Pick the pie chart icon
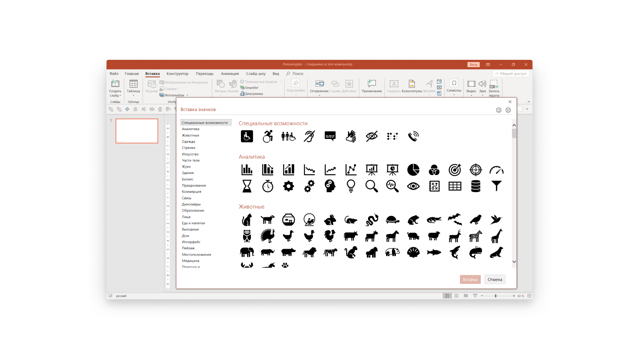Image resolution: width=639 pixels, height=359 pixels. pyautogui.click(x=413, y=170)
